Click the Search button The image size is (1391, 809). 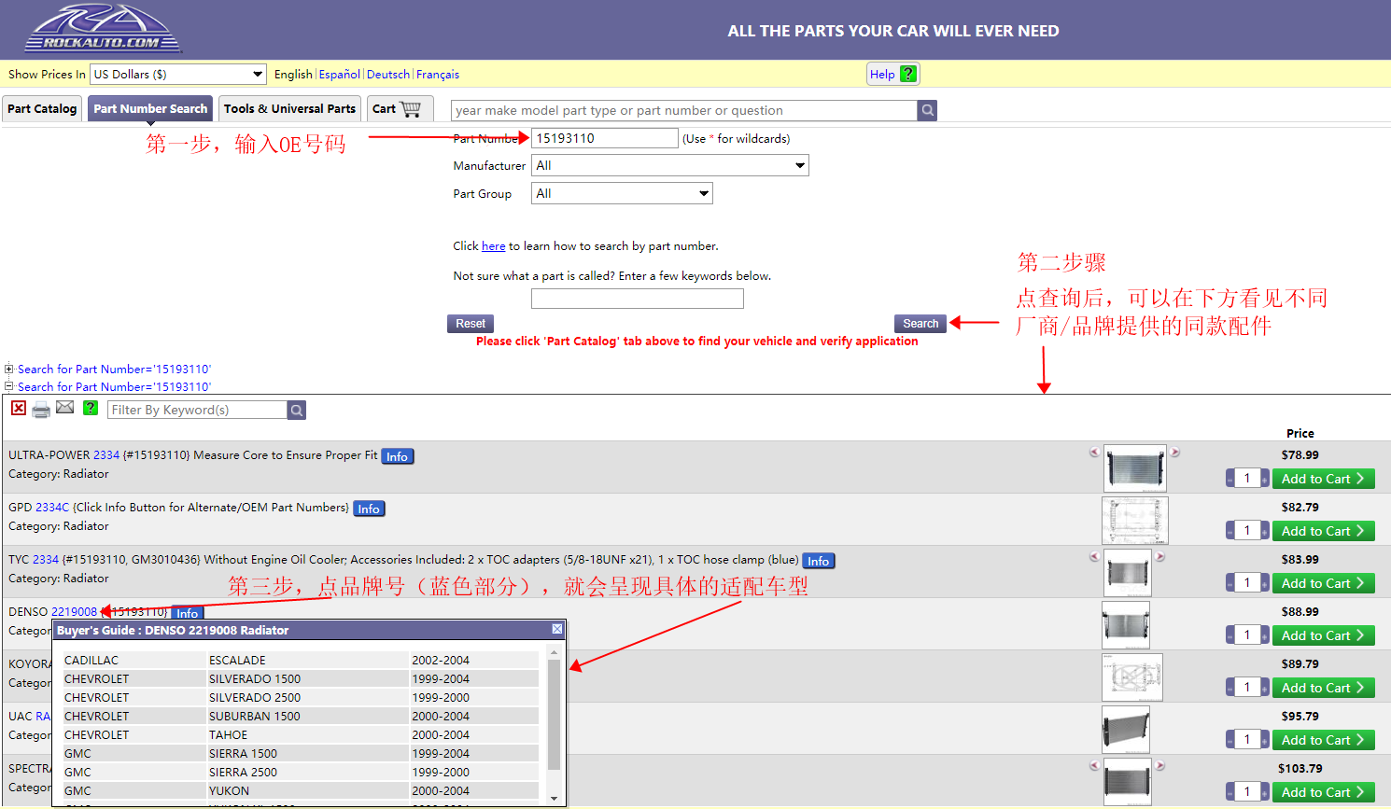(920, 324)
